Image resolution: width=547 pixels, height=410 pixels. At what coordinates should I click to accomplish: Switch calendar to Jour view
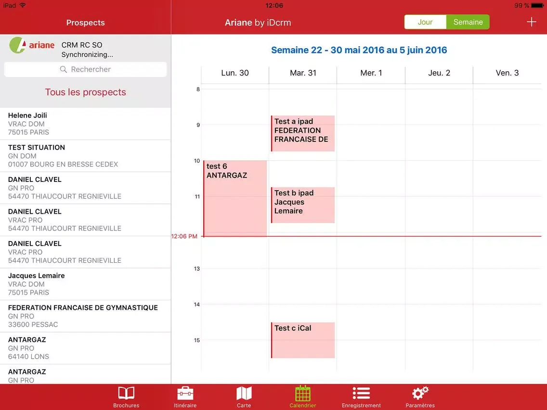pyautogui.click(x=425, y=22)
